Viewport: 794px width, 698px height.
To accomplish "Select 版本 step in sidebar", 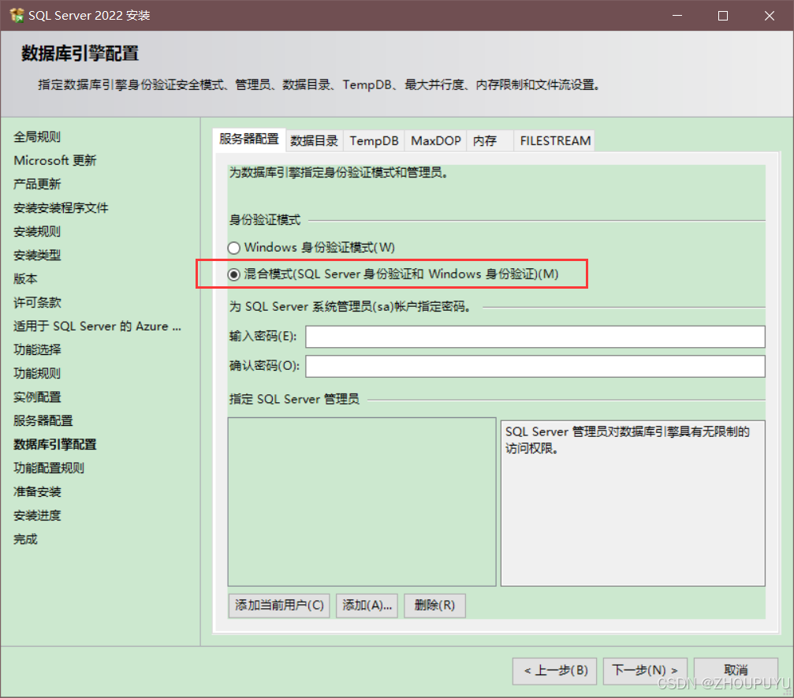I will click(x=25, y=279).
